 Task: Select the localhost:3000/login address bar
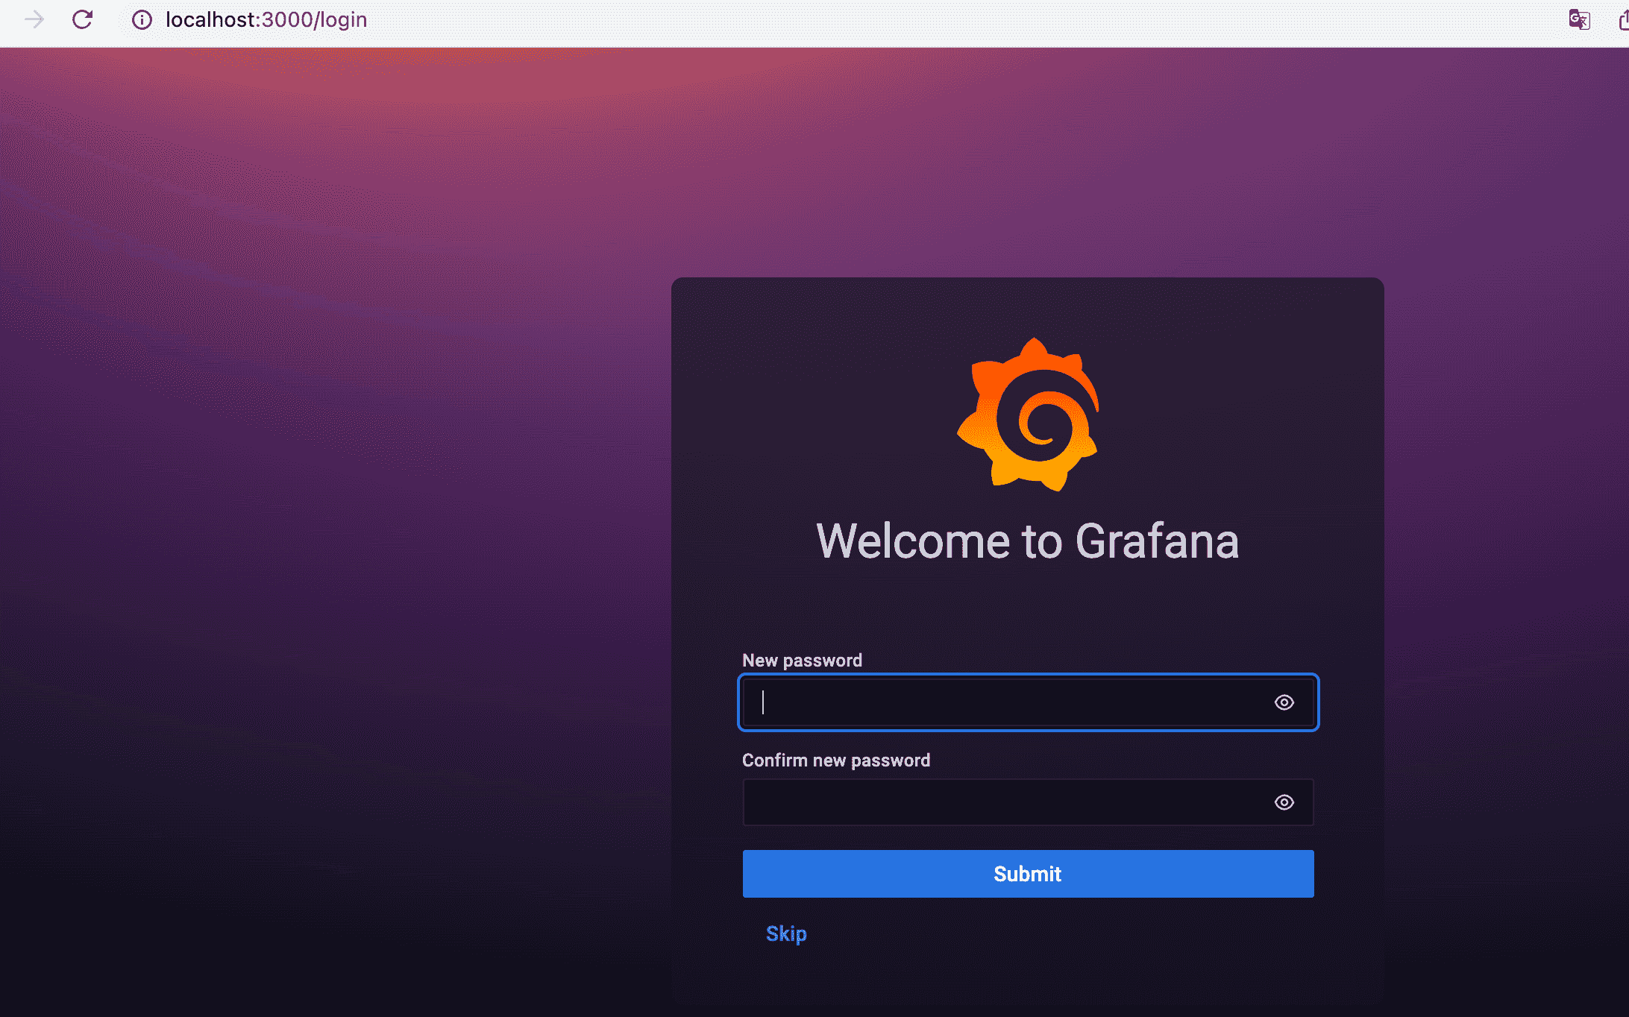point(266,19)
